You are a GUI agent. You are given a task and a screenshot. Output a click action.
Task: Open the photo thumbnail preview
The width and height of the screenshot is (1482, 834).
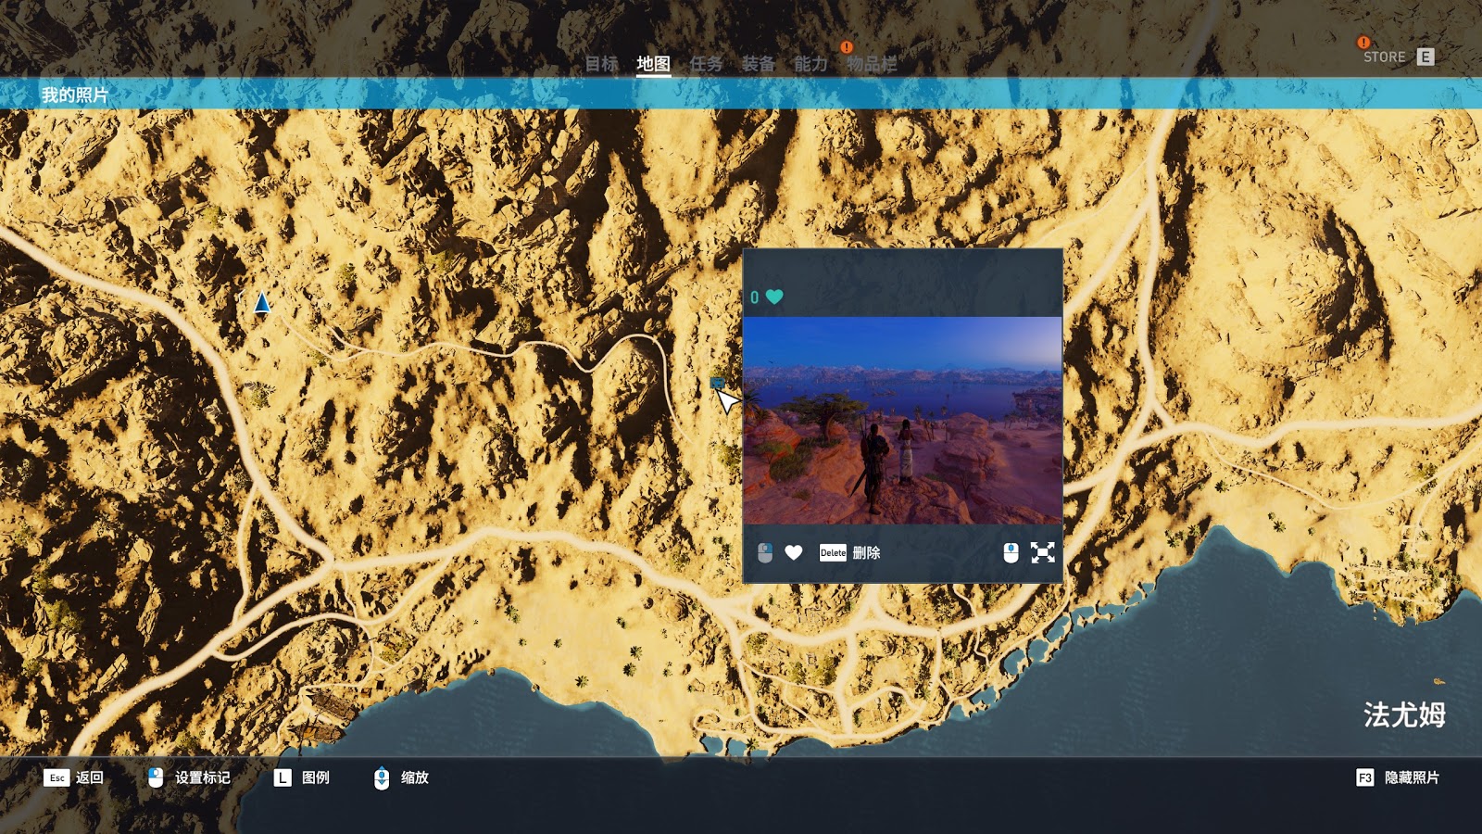(x=902, y=421)
